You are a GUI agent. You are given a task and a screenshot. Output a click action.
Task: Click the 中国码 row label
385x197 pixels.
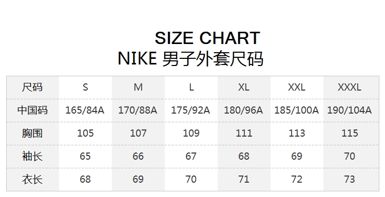(x=32, y=111)
